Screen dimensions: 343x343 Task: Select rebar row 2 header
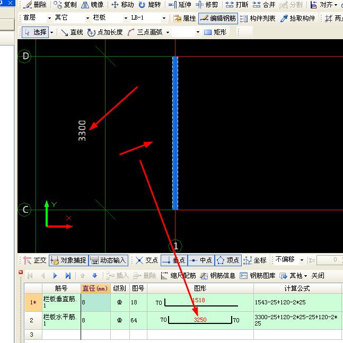pyautogui.click(x=33, y=320)
